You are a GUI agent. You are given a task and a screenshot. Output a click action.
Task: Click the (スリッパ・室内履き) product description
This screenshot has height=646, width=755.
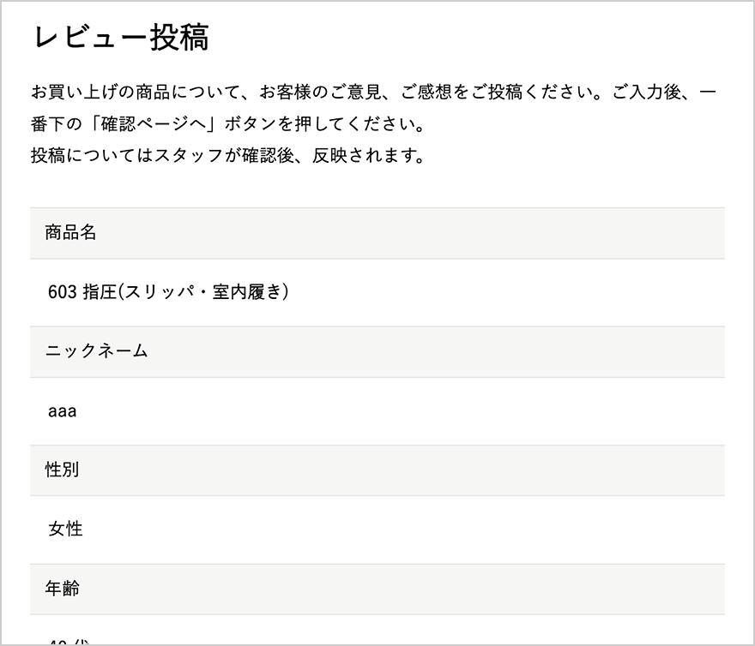[x=203, y=292]
